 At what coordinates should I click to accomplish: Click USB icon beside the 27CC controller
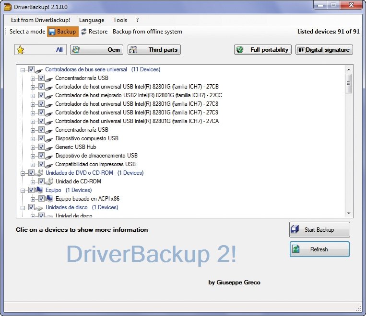coord(49,96)
